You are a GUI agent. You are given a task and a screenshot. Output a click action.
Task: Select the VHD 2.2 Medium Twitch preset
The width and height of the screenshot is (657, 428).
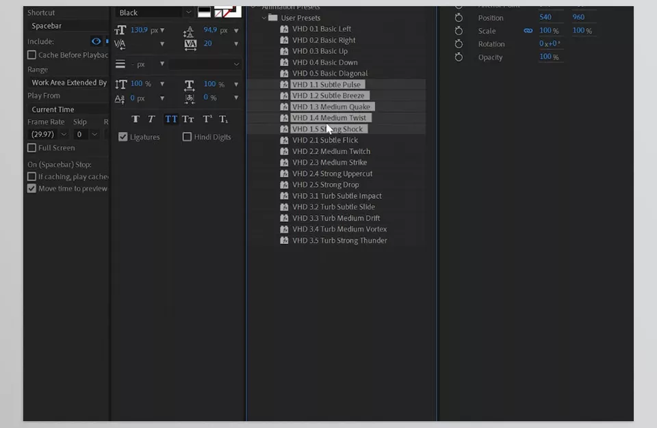click(331, 152)
